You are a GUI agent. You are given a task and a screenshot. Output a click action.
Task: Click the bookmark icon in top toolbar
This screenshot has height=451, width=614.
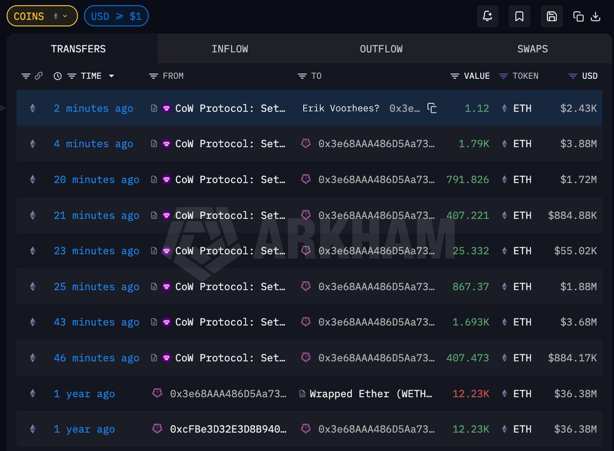point(519,16)
